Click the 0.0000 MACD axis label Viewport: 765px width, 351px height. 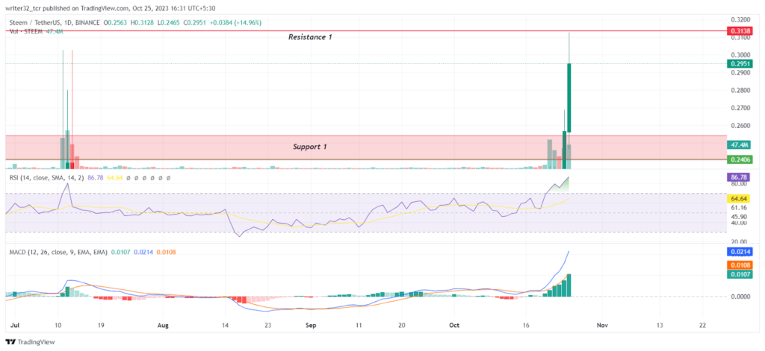[740, 296]
